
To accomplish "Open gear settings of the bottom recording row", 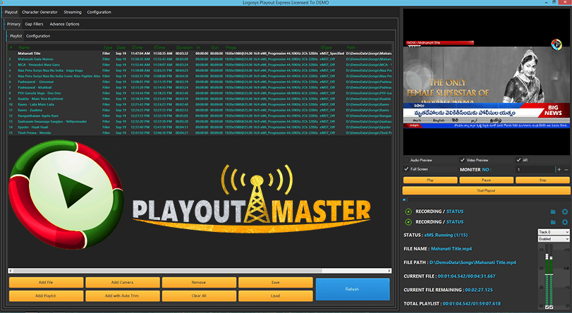I will click(565, 222).
